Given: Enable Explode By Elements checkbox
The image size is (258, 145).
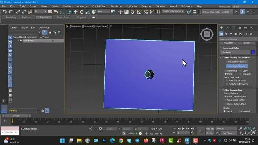Looking at the screenshot, I should click(227, 84).
